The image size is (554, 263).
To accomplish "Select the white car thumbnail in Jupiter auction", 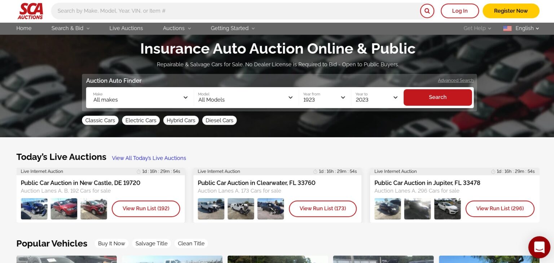I will [x=447, y=209].
